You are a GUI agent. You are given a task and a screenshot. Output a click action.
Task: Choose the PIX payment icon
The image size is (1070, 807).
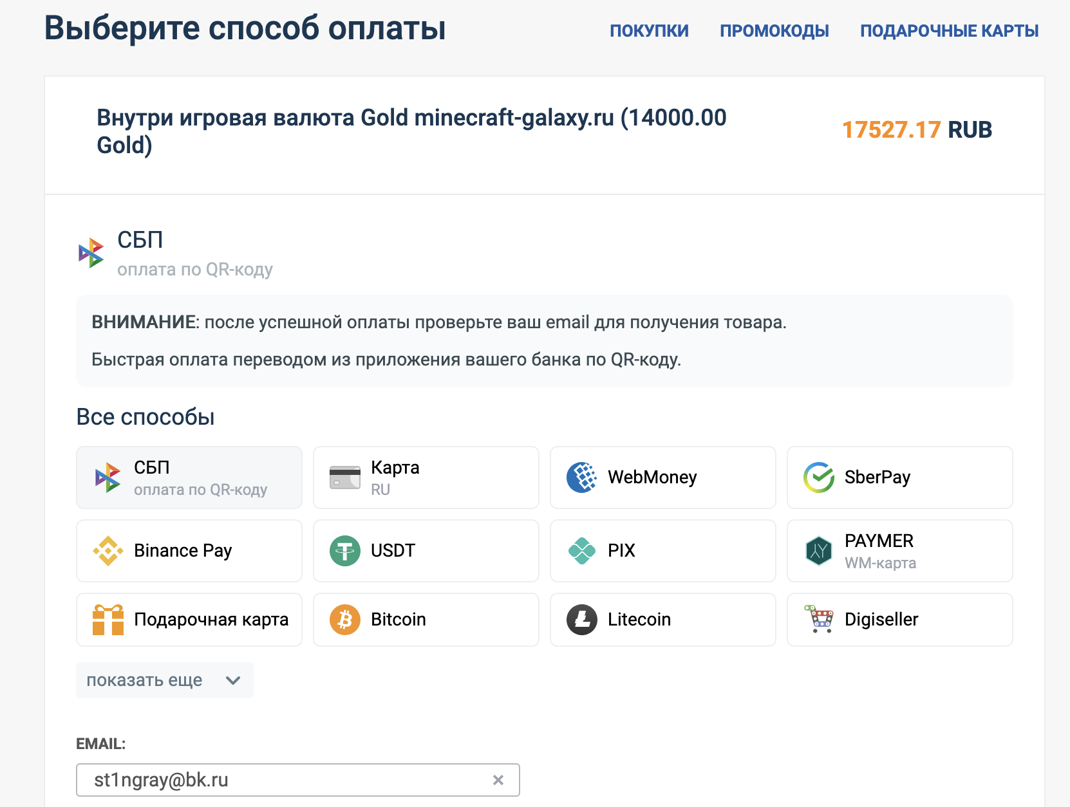coord(582,551)
